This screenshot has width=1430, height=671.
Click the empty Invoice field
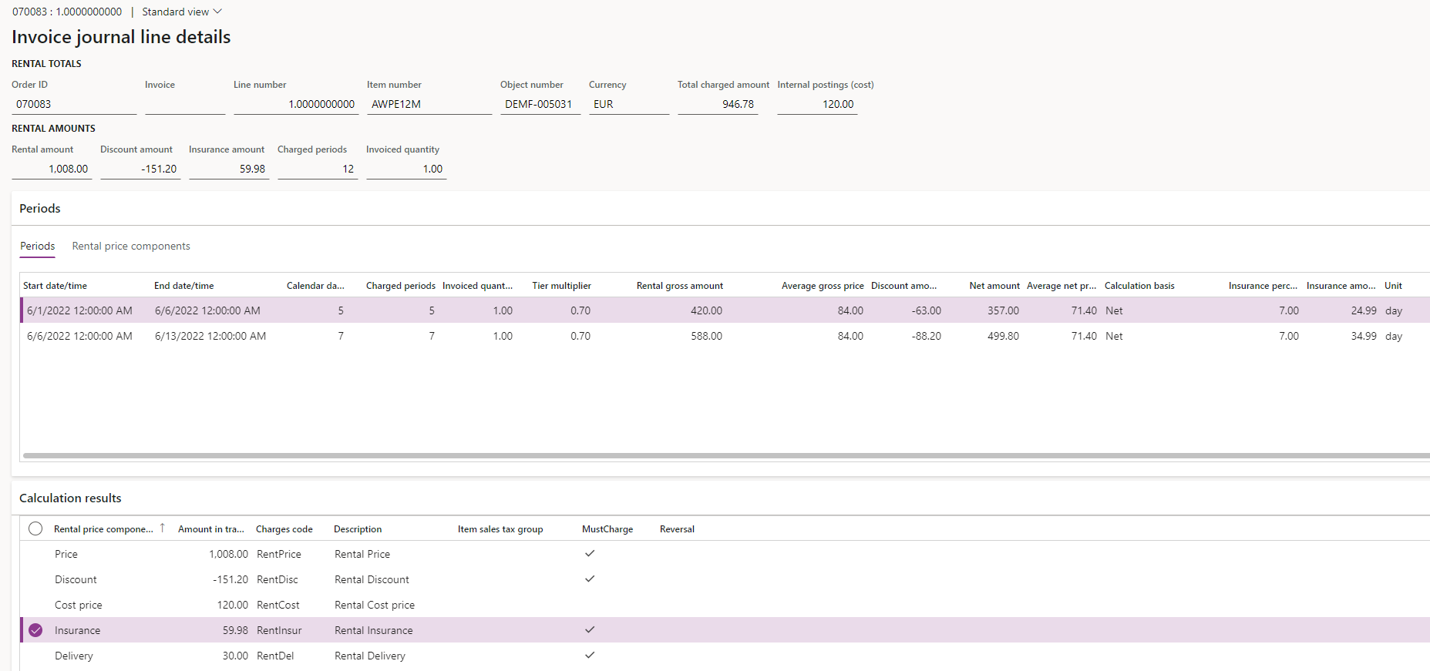pos(185,104)
